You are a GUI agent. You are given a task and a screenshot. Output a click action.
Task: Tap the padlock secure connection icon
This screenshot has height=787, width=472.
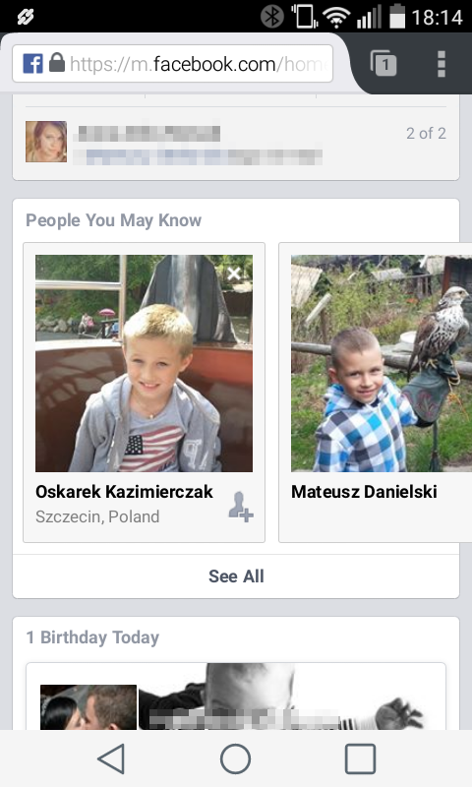(57, 63)
